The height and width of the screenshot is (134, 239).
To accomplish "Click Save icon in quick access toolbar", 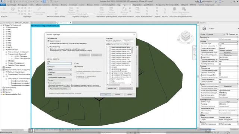I will click(11, 1).
